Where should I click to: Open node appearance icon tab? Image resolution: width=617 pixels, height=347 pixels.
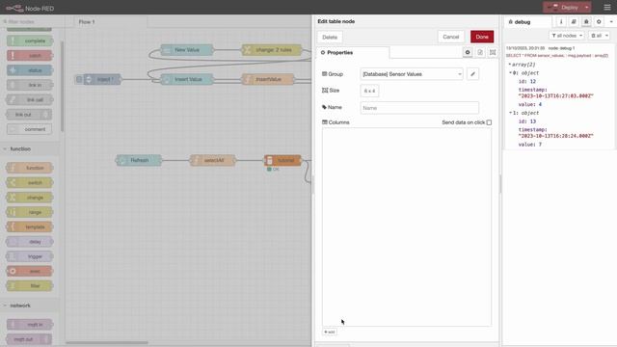[493, 52]
